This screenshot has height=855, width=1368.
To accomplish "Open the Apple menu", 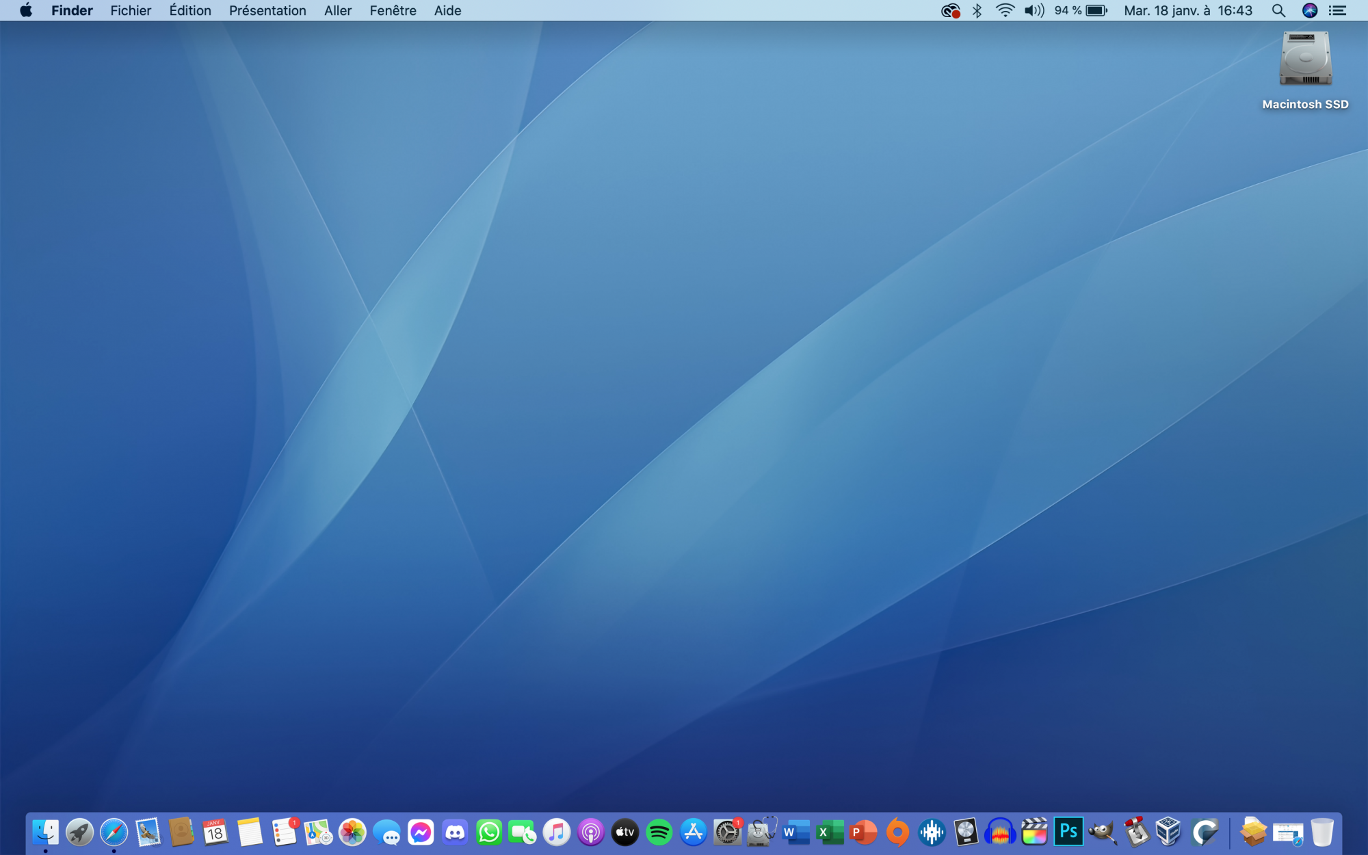I will (26, 10).
